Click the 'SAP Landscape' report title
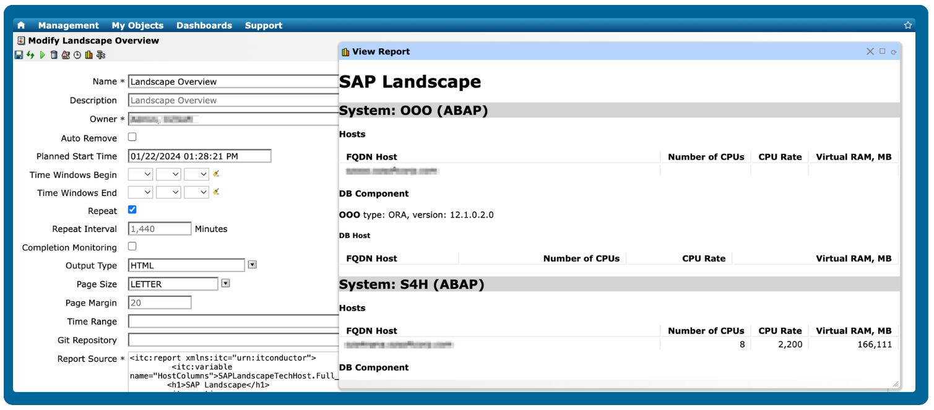934x410 pixels. pyautogui.click(x=410, y=82)
